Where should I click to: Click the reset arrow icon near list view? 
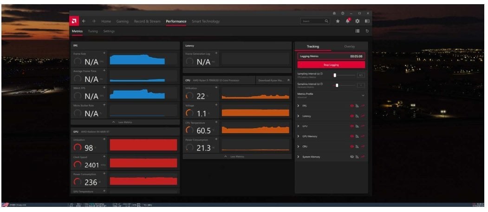[367, 31]
